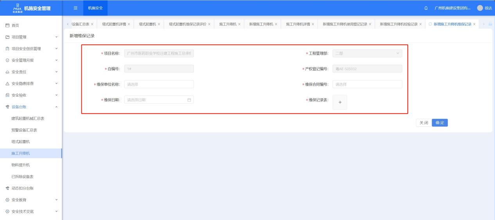The height and width of the screenshot is (220, 495).
Task: Open the 首页 home item in sidebar
Action: [x=16, y=25]
